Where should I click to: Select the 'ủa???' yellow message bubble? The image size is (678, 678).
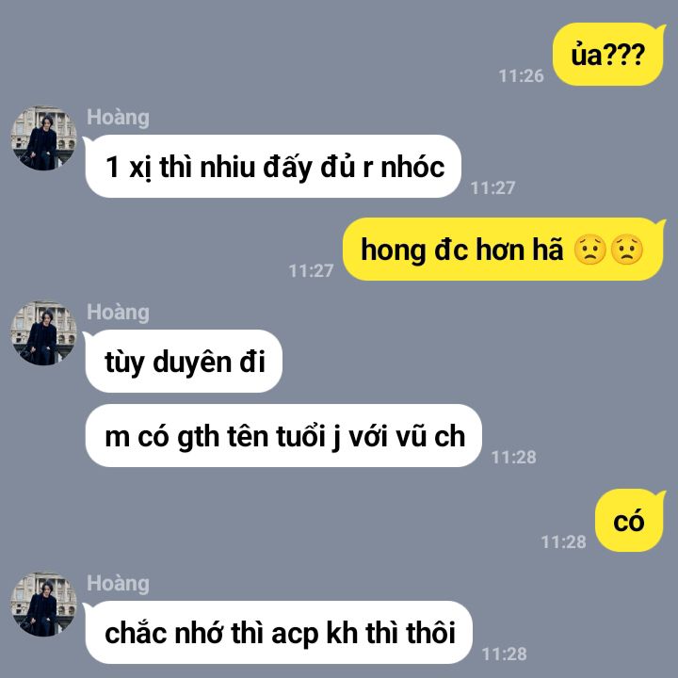[608, 55]
